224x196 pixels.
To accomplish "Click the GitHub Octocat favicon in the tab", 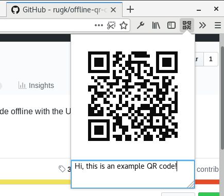I will [x=15, y=10].
